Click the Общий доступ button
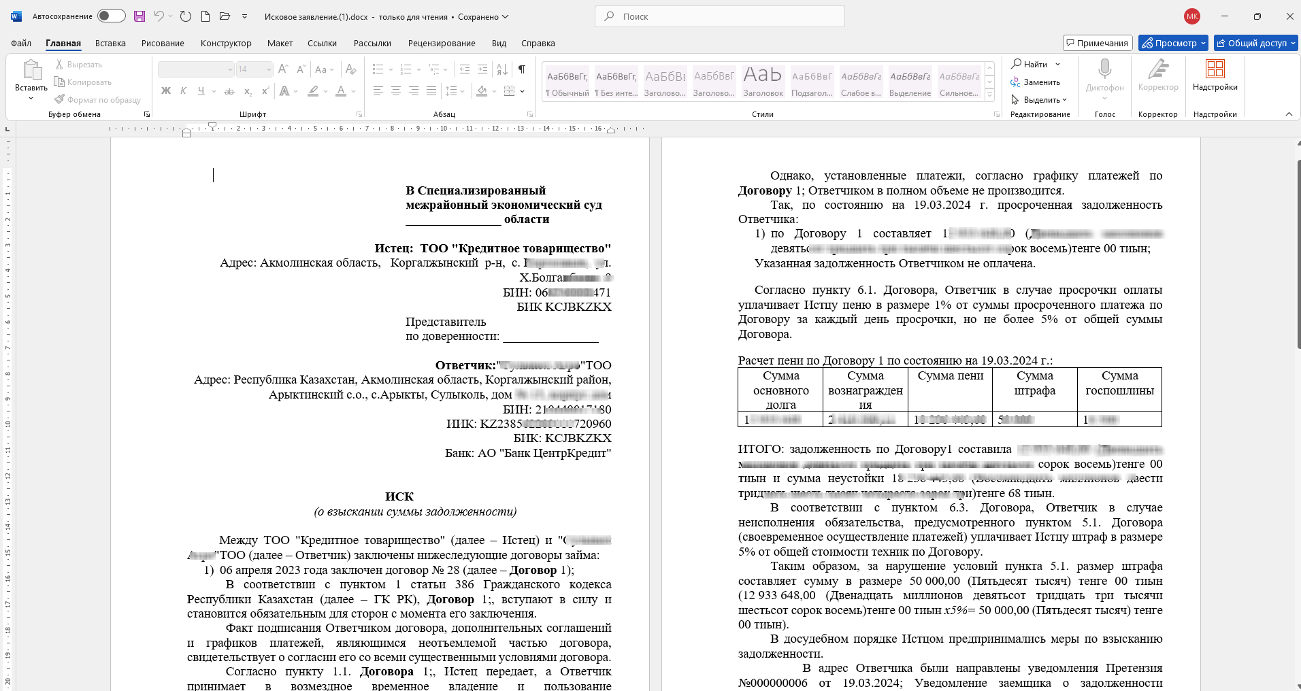This screenshot has width=1301, height=691. [1256, 43]
